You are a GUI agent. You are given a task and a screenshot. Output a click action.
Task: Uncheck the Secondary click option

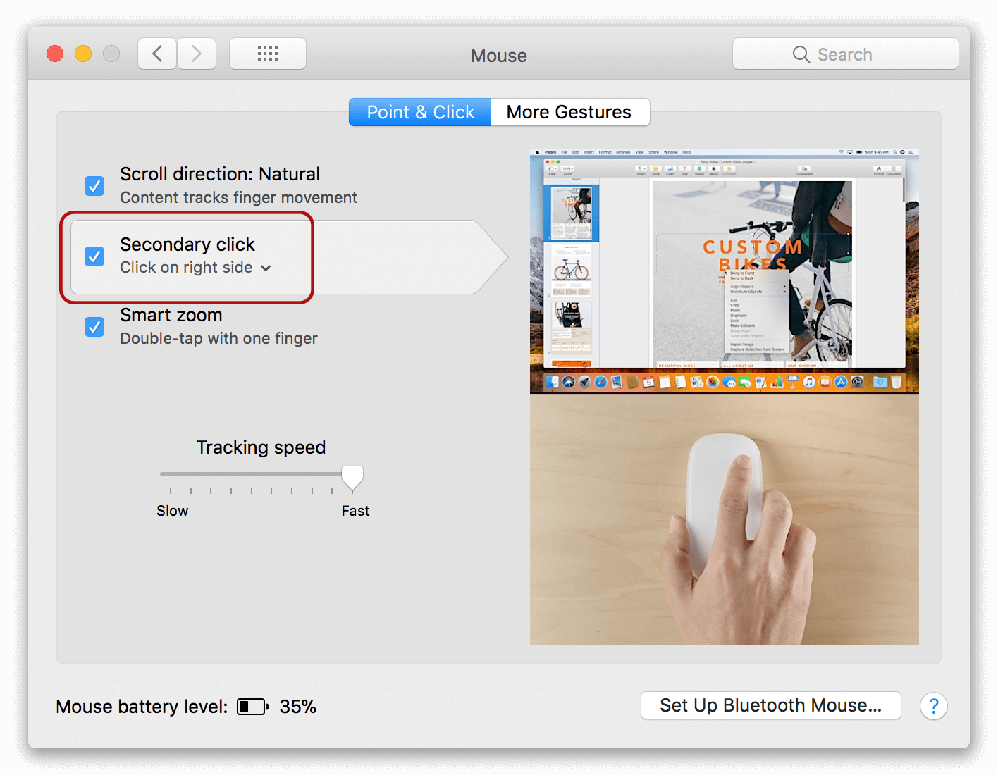click(94, 256)
